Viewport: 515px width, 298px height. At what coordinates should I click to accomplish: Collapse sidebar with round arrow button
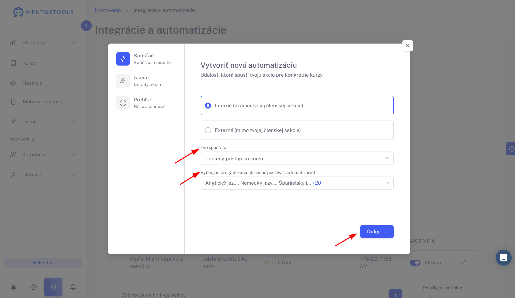click(86, 26)
